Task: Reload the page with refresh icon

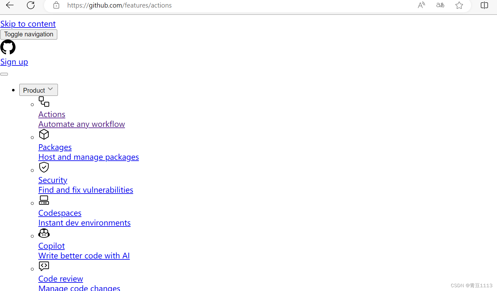Action: (x=31, y=5)
